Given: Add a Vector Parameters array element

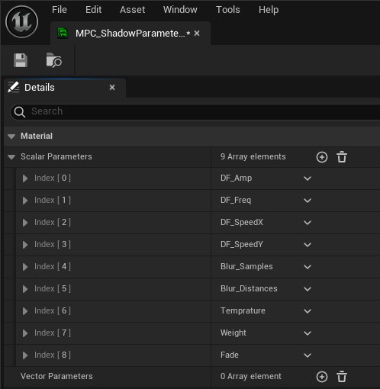Looking at the screenshot, I should tap(322, 377).
